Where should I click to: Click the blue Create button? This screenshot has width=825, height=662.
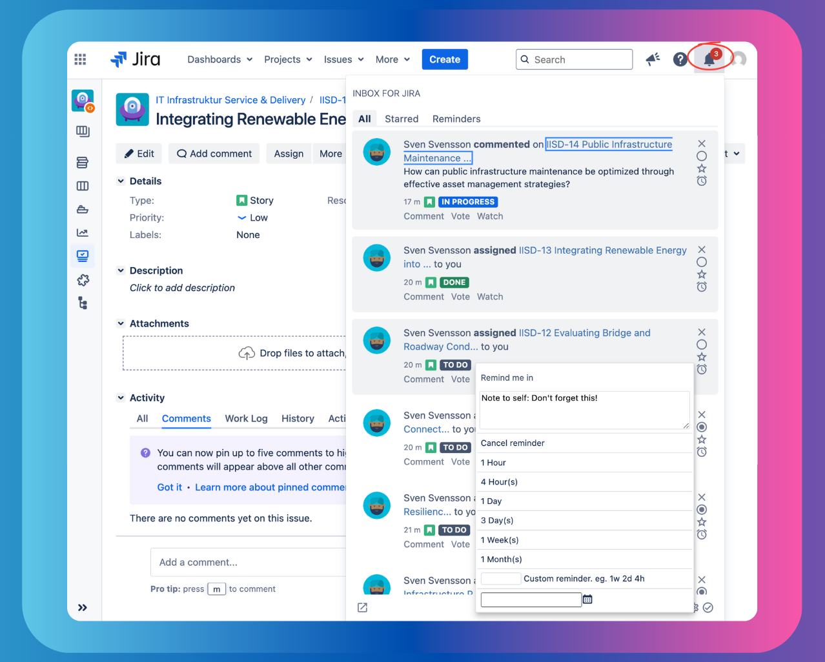(x=445, y=59)
